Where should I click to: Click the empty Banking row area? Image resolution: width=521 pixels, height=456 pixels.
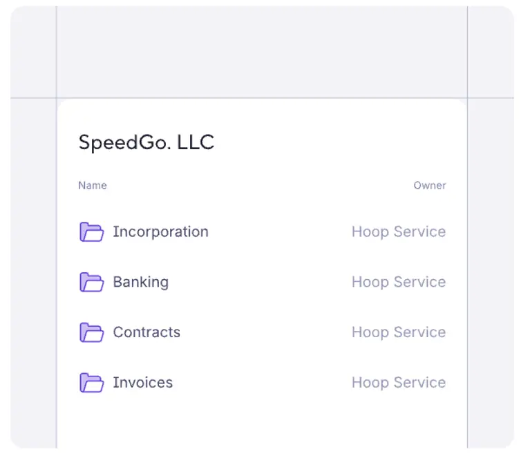coord(260,283)
